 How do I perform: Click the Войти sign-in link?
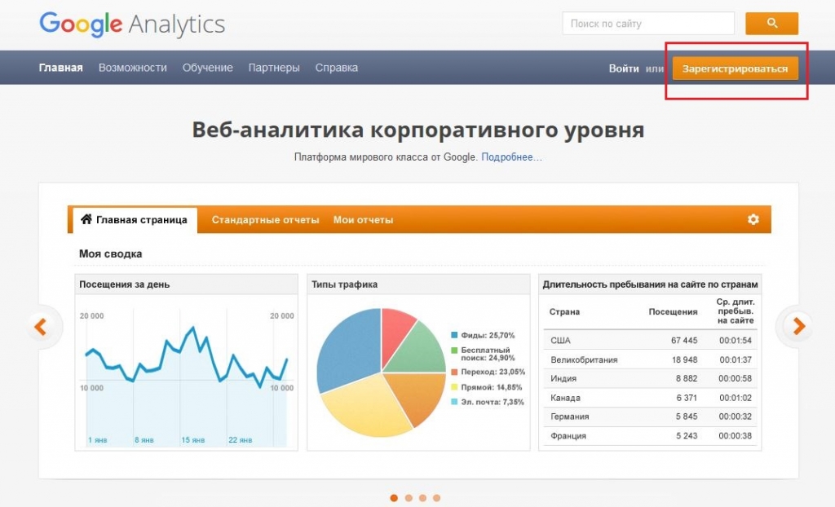[624, 68]
